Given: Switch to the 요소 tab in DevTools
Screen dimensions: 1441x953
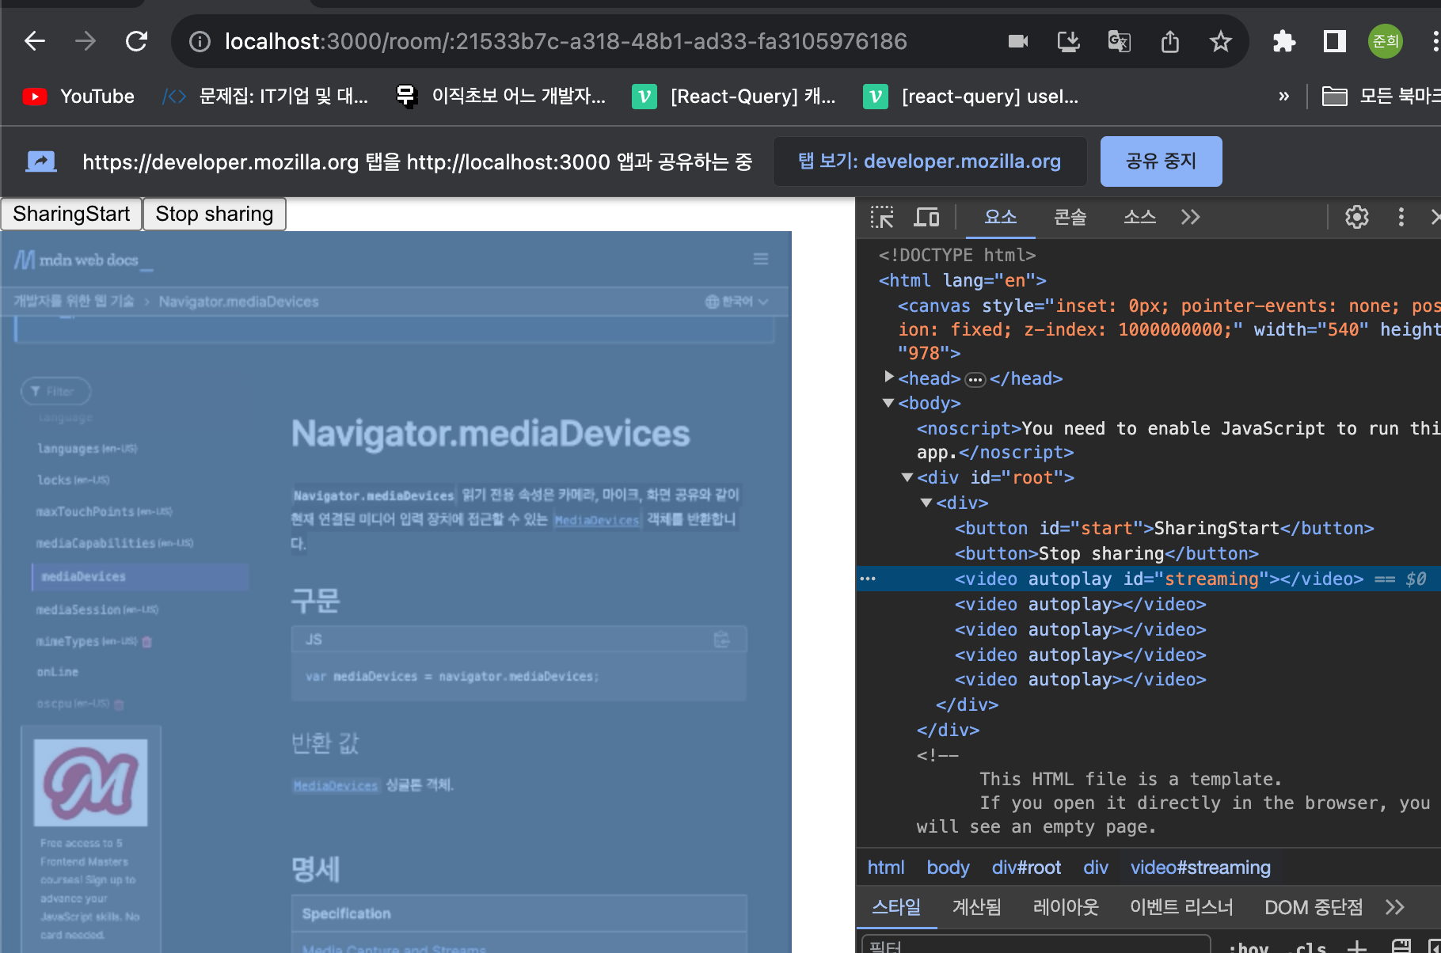Looking at the screenshot, I should (x=1001, y=217).
